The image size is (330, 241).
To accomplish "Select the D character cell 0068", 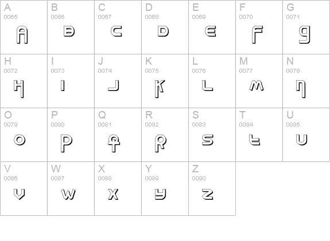I will coord(165,27).
